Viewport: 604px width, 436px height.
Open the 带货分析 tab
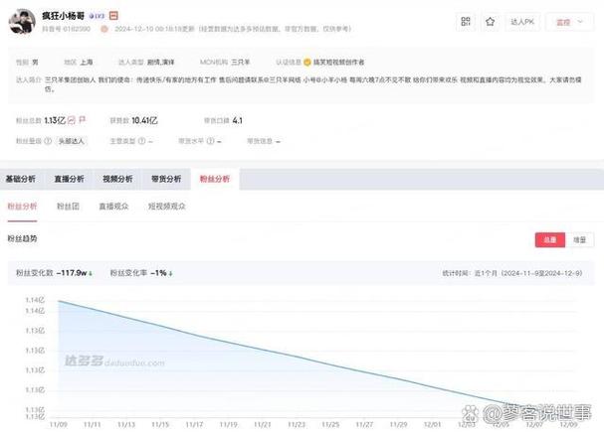coord(165,179)
